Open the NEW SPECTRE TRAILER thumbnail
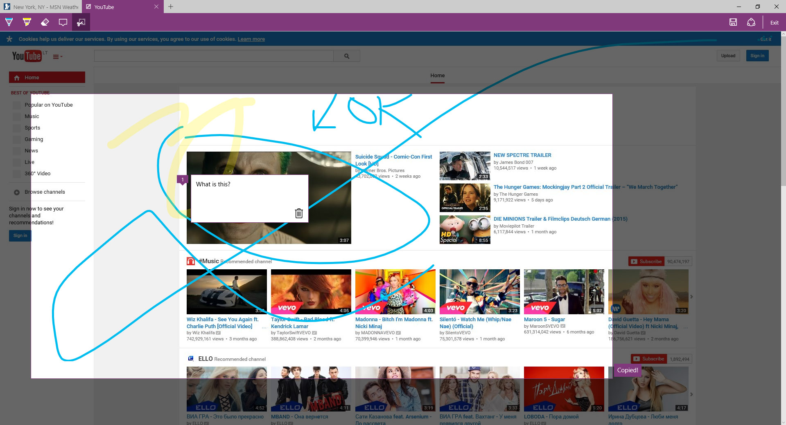Viewport: 786px width, 425px height. (x=465, y=166)
